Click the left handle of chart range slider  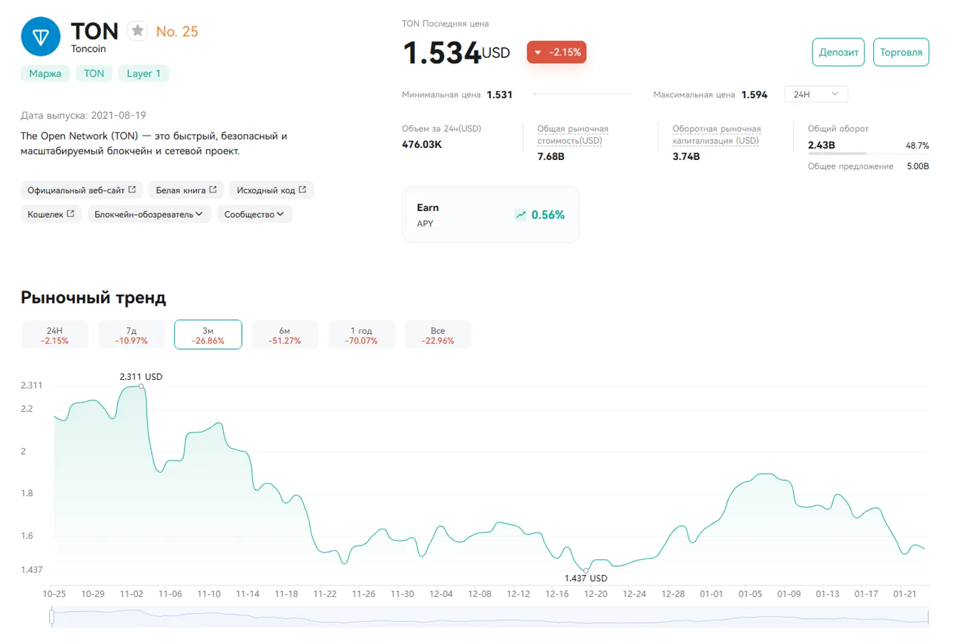(52, 617)
